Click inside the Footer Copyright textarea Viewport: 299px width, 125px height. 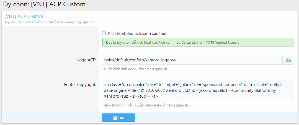(x=198, y=90)
